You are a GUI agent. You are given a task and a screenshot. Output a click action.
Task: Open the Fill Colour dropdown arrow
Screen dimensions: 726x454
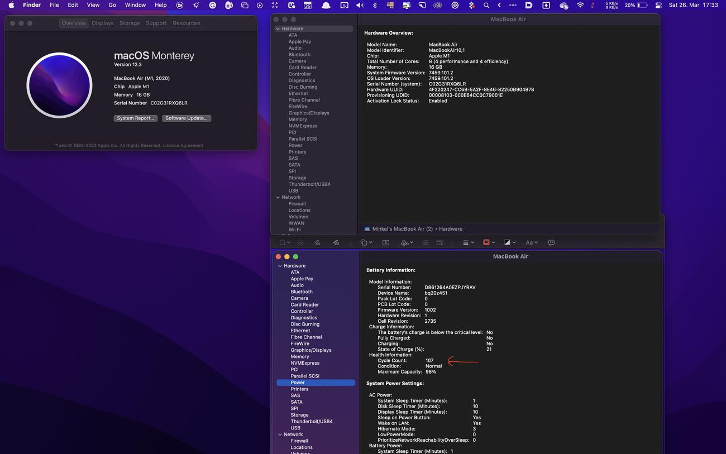(x=514, y=242)
